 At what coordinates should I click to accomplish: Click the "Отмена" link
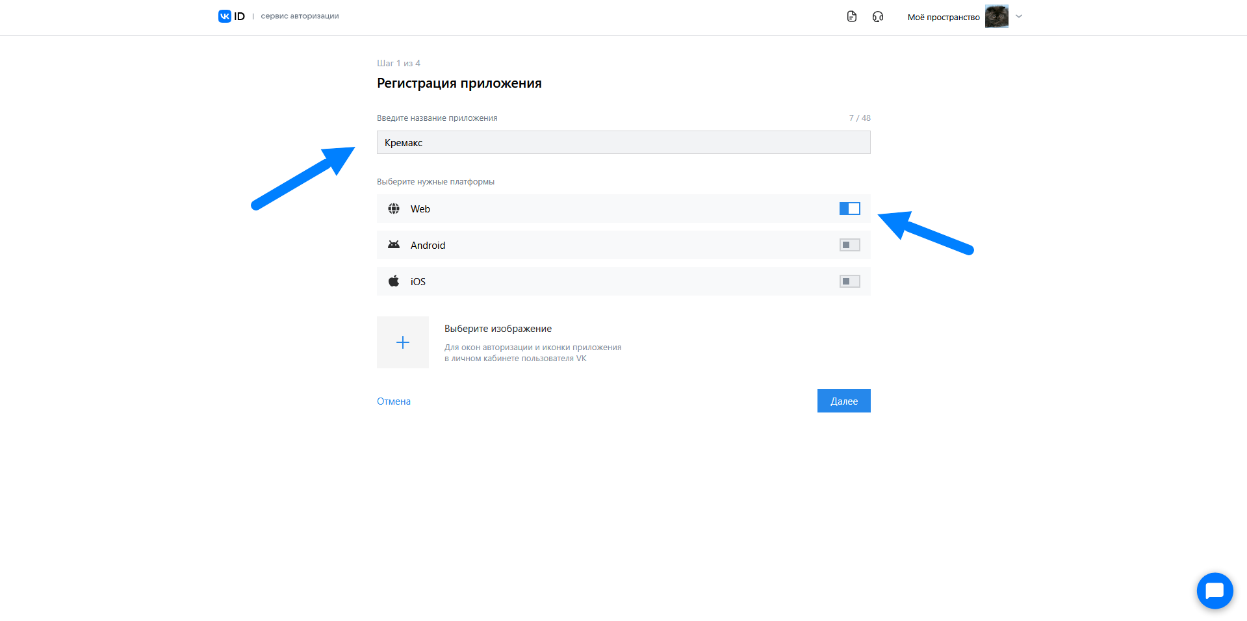click(x=394, y=401)
